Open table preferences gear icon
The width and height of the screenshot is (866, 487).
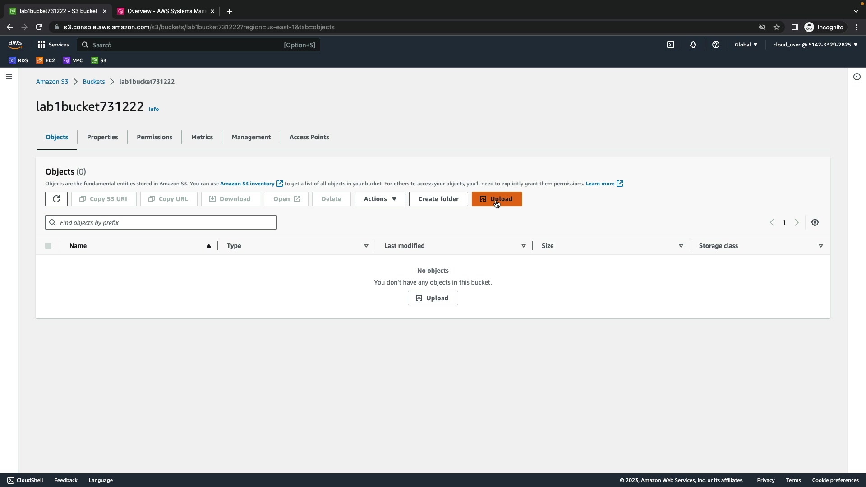pyautogui.click(x=815, y=222)
